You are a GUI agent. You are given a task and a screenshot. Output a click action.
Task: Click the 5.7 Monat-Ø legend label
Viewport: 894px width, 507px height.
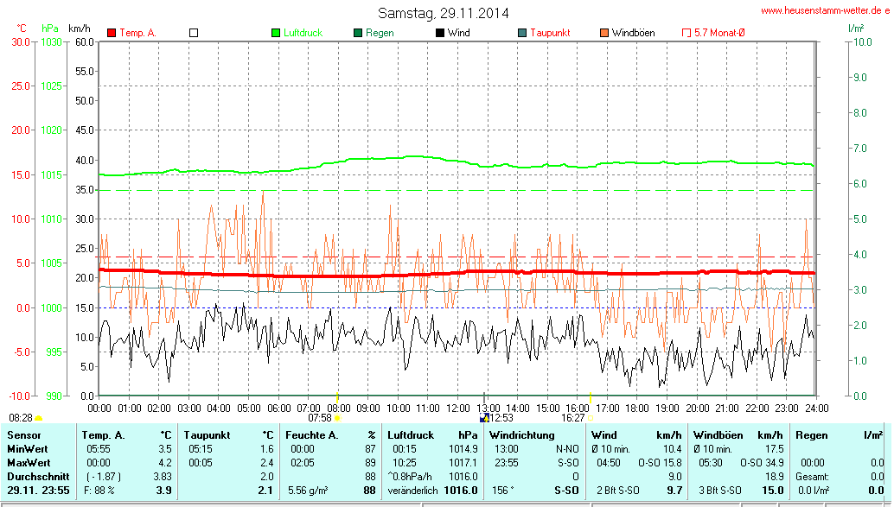click(x=719, y=33)
